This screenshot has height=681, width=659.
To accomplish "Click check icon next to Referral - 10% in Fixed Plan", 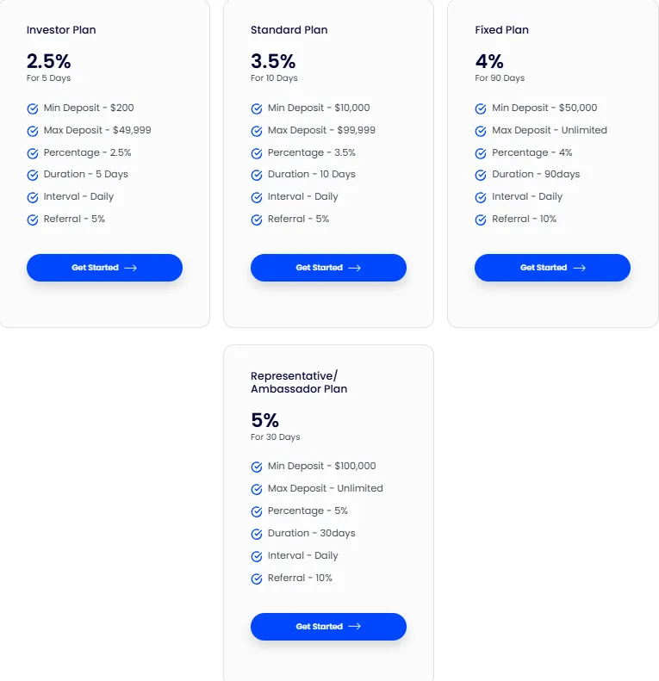I will tap(481, 220).
